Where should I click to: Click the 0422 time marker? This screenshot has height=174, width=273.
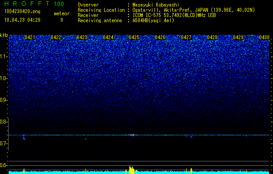[x=56, y=37]
